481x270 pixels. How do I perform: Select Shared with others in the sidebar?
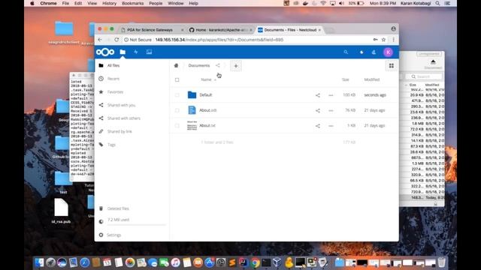(x=123, y=118)
